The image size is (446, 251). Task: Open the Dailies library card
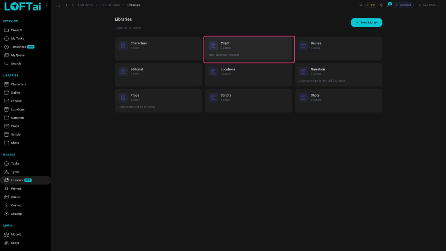[x=339, y=49]
